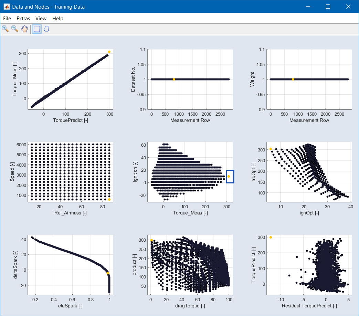Viewport: 359px width, 316px height.
Task: Toggle the rectangle selection tool
Action: tap(36, 29)
